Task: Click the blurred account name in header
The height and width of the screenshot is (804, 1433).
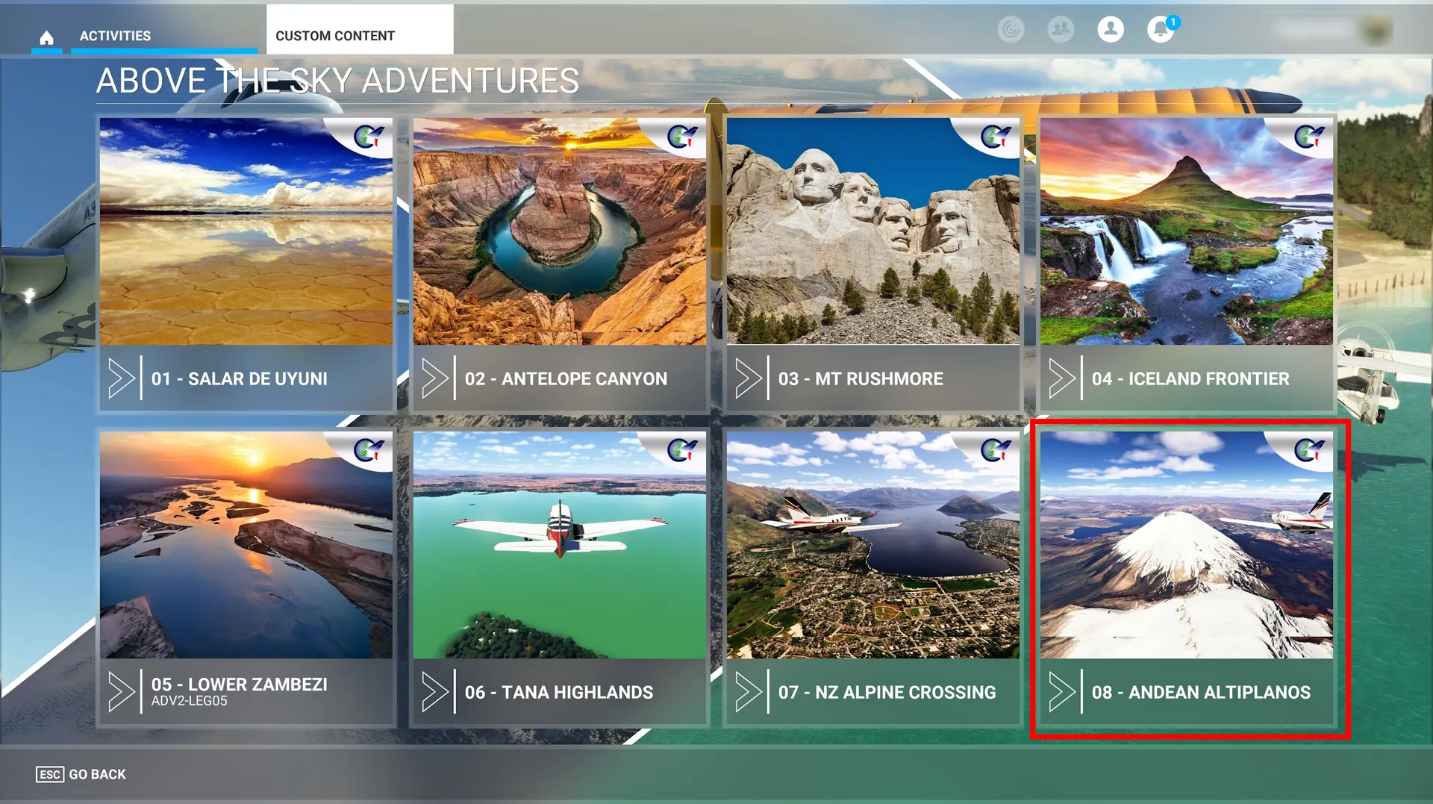Action: point(1315,30)
